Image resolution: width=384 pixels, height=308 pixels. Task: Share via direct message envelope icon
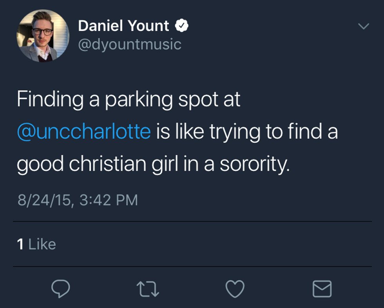[322, 289]
